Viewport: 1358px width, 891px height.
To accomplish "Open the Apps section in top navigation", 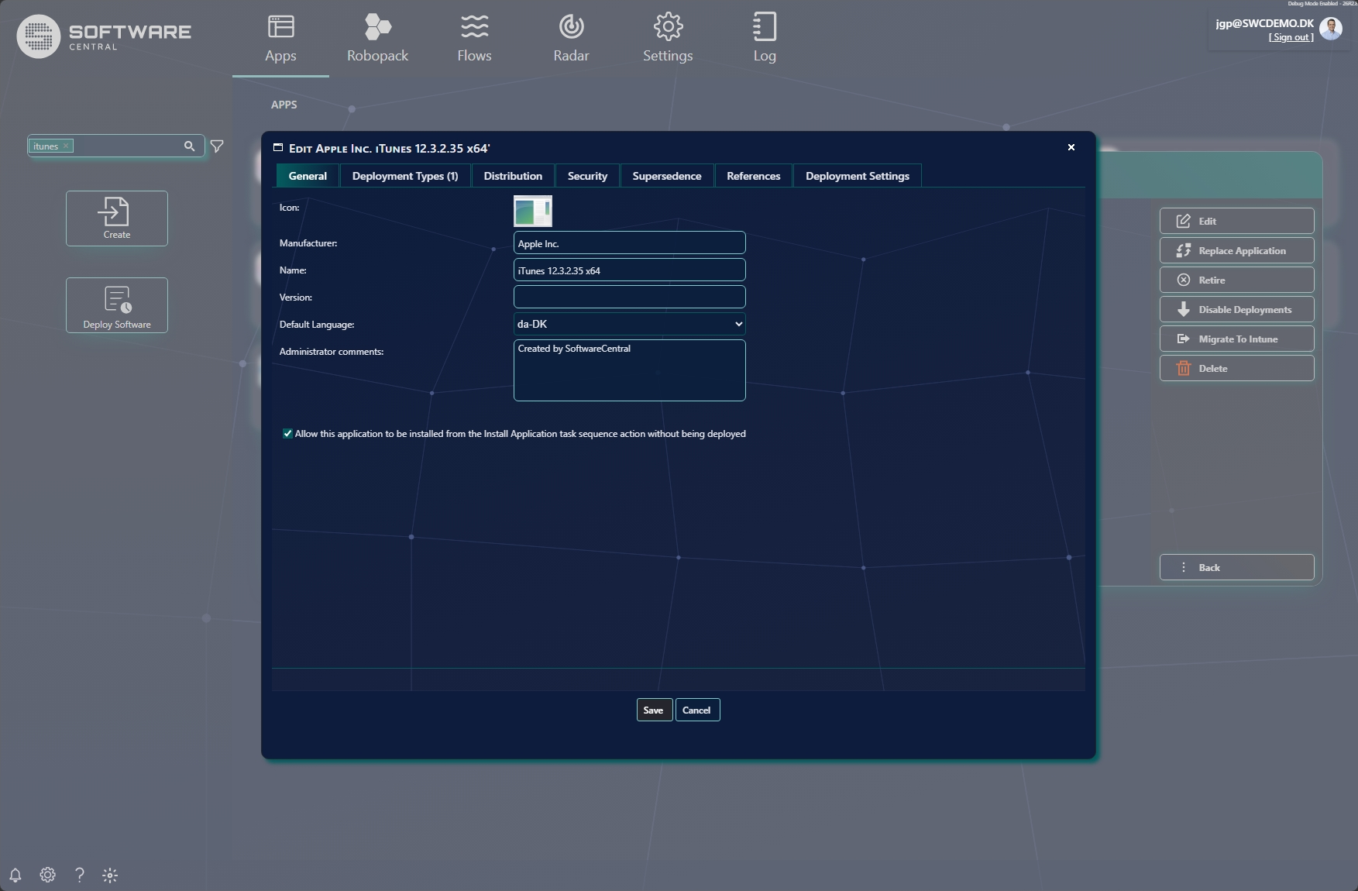I will 280,39.
